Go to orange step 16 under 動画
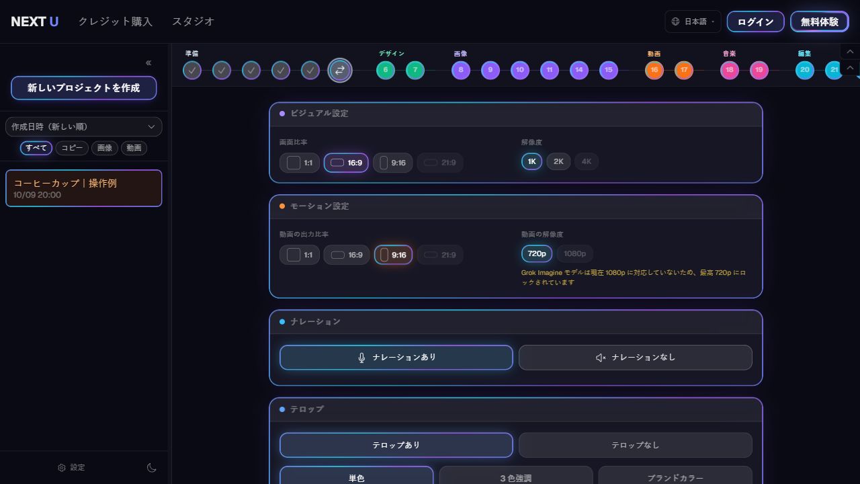 click(654, 70)
